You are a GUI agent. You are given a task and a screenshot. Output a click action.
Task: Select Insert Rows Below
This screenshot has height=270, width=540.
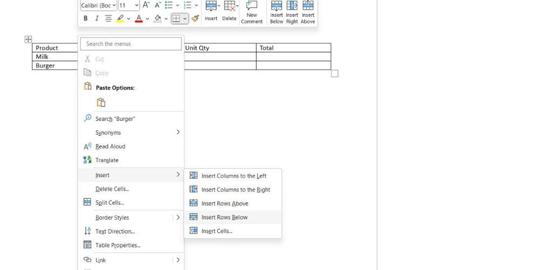(x=233, y=217)
